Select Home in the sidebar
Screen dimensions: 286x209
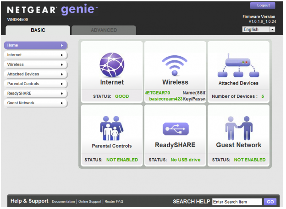[x=36, y=45]
